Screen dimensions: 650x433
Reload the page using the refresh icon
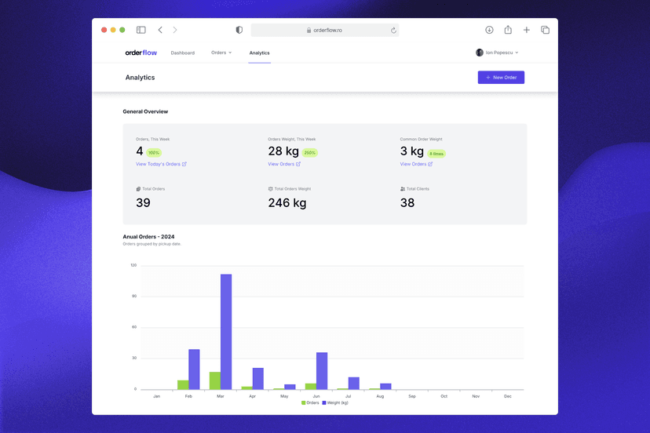pyautogui.click(x=393, y=31)
